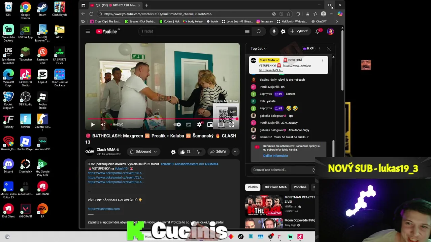Open the YouTube account avatar menu
Image resolution: width=431 pixels, height=242 pixels.
coord(330,31)
